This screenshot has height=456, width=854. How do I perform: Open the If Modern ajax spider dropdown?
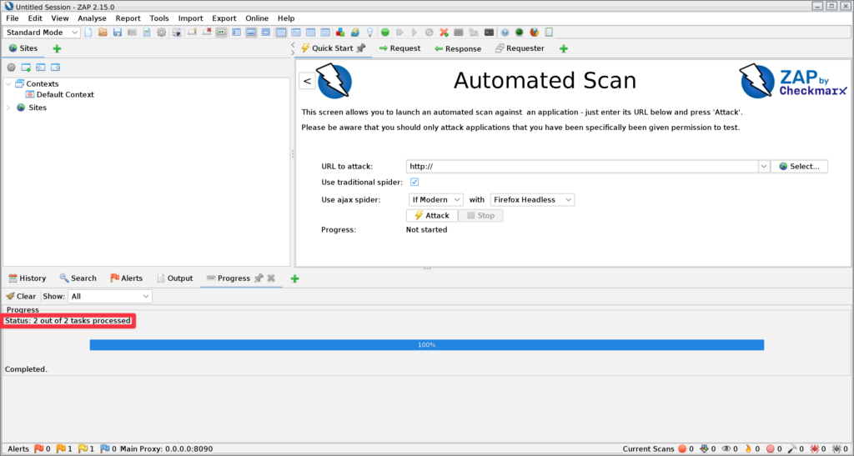click(x=435, y=200)
